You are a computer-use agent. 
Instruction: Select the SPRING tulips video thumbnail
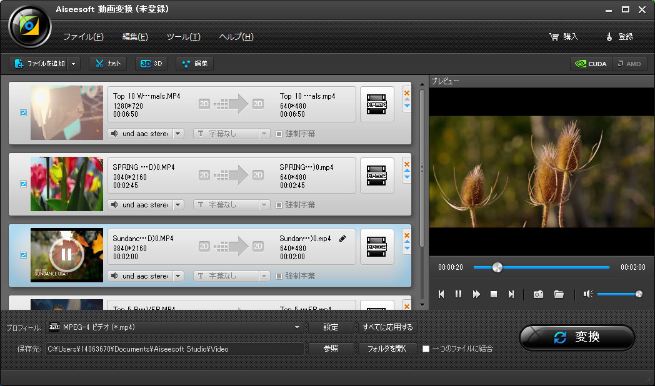click(67, 184)
